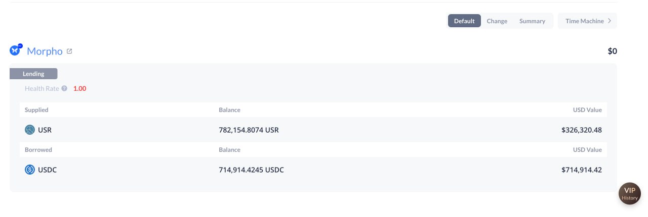
Task: Switch to the Change view
Action: (497, 21)
